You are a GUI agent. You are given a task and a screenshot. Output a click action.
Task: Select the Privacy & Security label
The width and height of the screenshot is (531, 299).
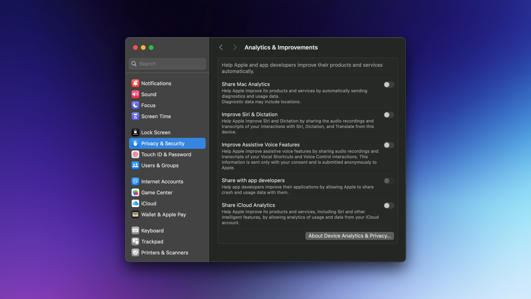163,143
